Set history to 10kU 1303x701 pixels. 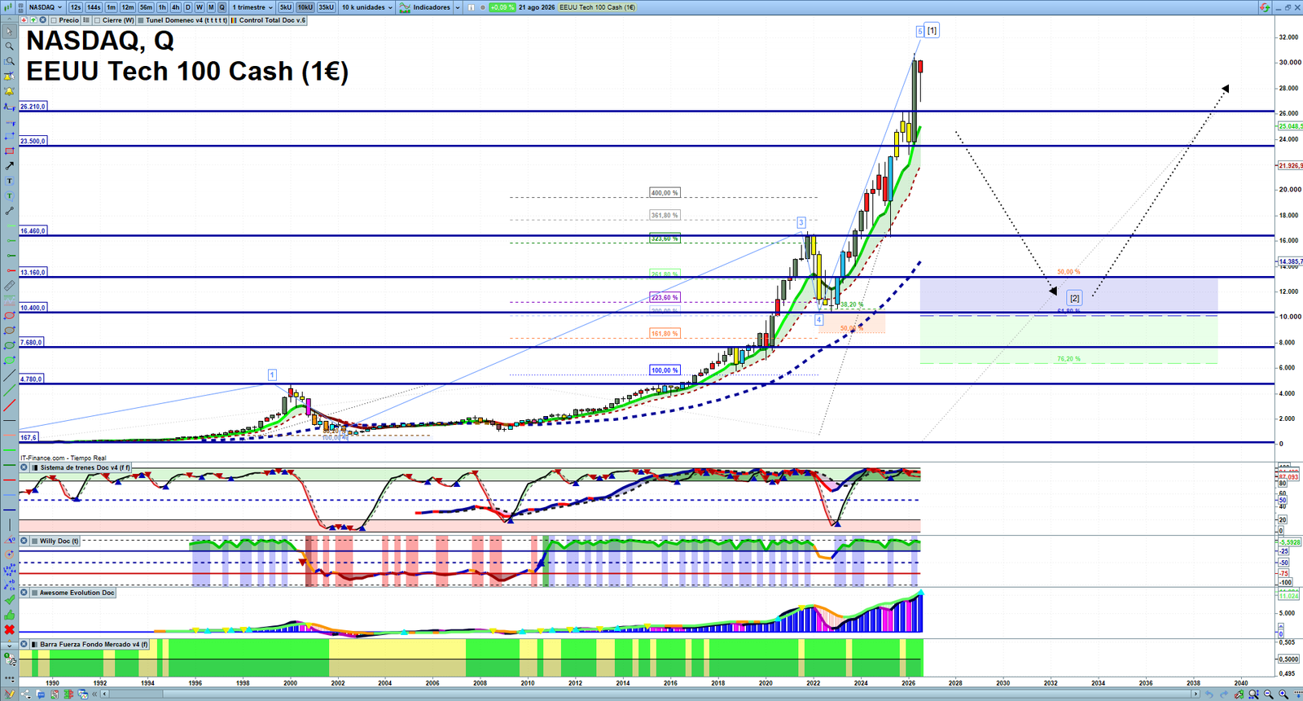305,7
